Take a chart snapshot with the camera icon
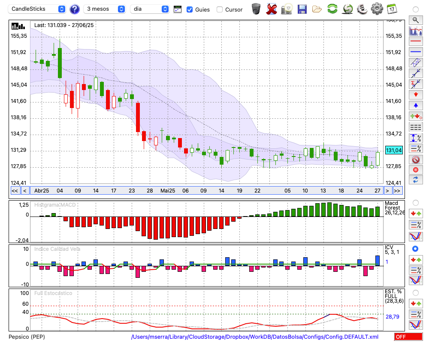This screenshot has height=343, width=429. 287,9
